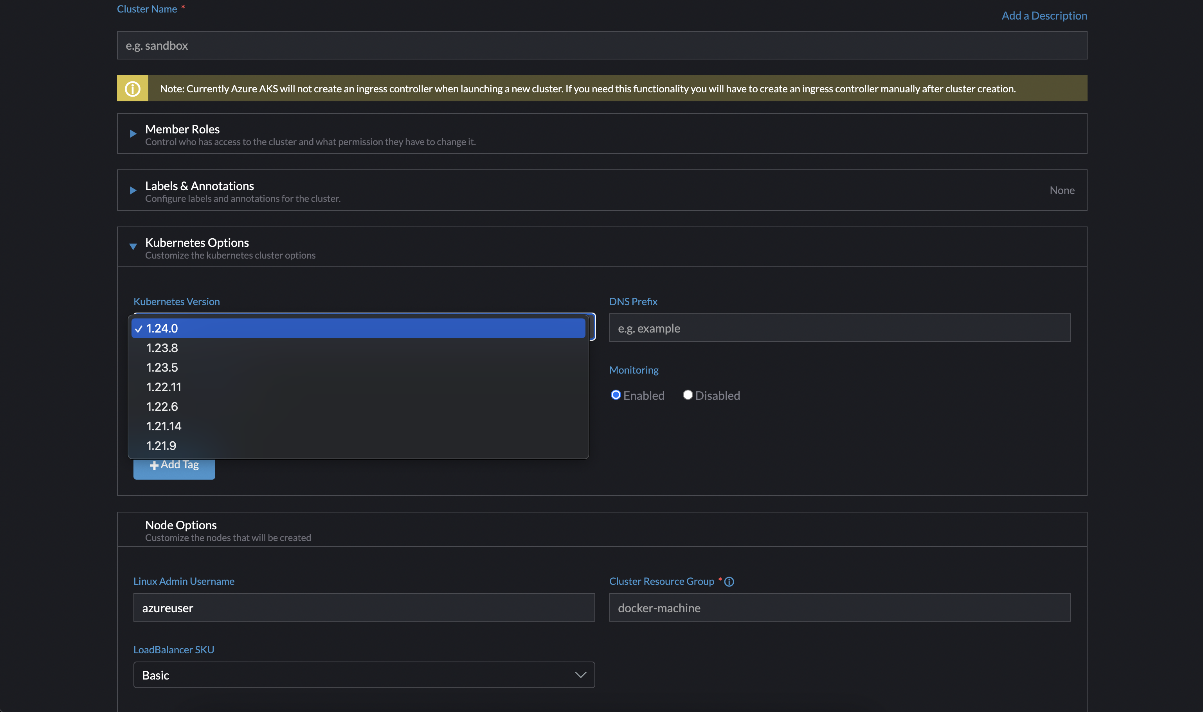Select Monitoring Disabled radio button

(688, 395)
